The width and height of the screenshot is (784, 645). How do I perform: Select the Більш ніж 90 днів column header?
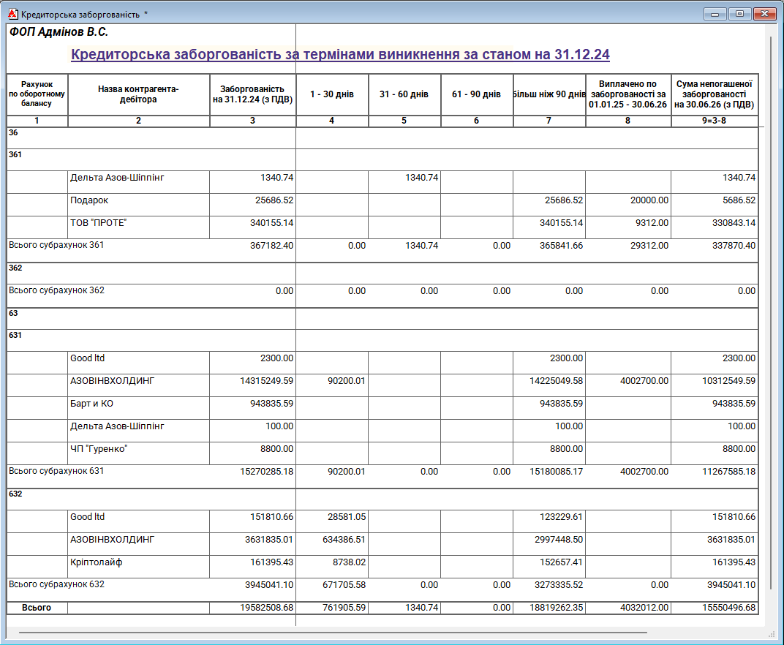click(549, 94)
